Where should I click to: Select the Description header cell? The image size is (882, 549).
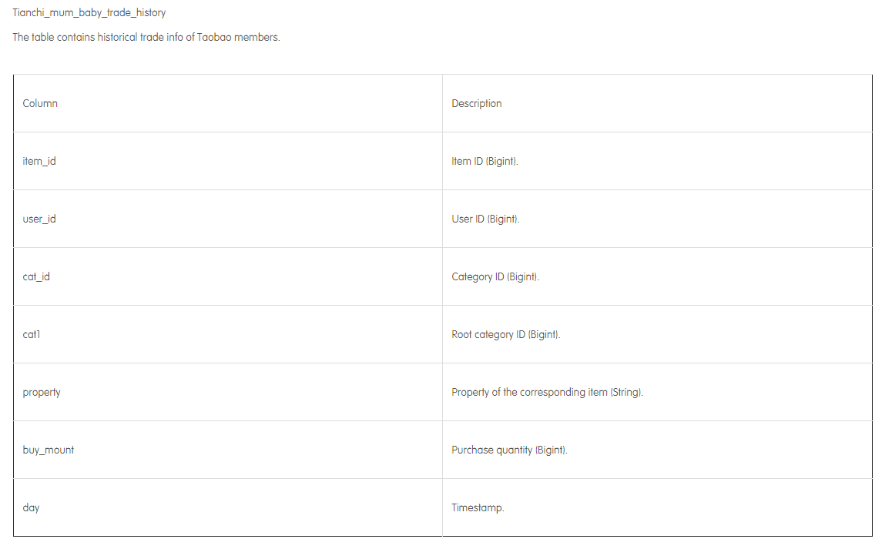point(657,103)
